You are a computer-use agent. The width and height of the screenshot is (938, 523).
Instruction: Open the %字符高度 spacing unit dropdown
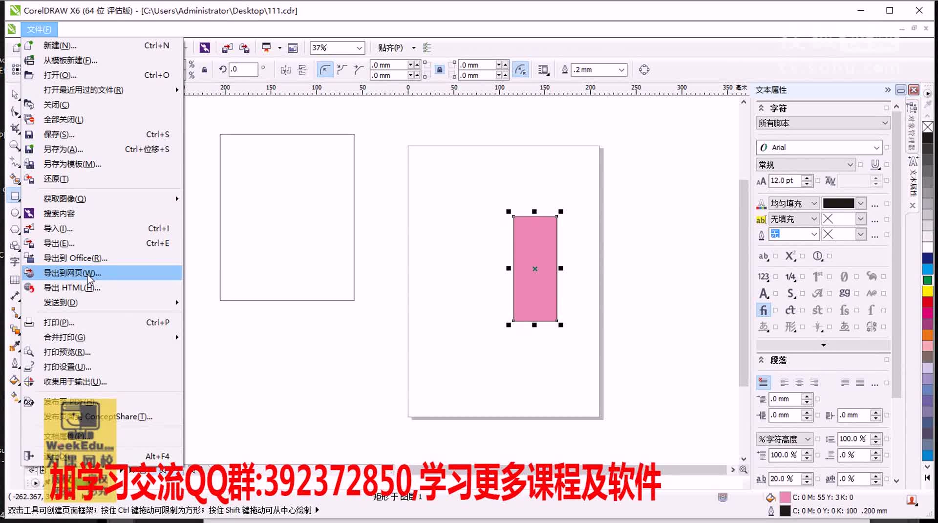(x=808, y=439)
